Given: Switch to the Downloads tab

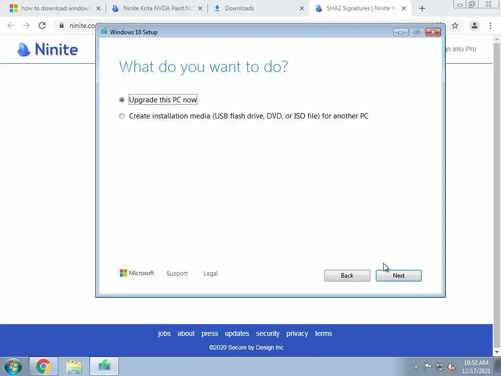Looking at the screenshot, I should click(x=255, y=8).
